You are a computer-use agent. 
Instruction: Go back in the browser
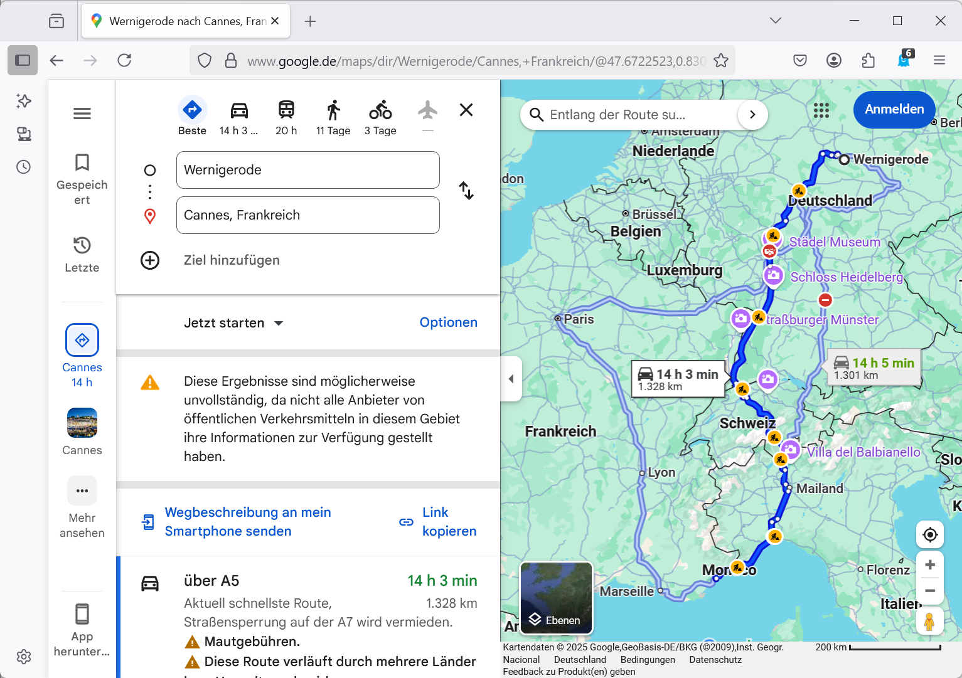pos(56,60)
